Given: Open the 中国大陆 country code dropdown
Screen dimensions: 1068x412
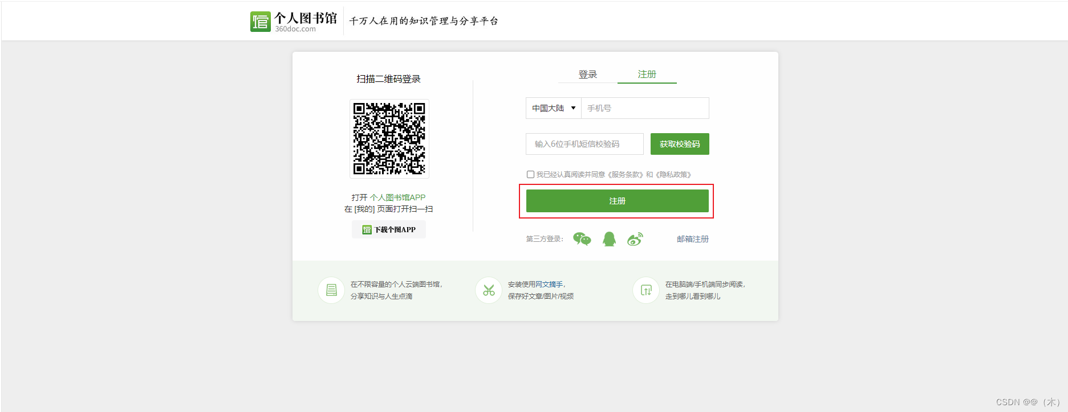Looking at the screenshot, I should click(553, 108).
